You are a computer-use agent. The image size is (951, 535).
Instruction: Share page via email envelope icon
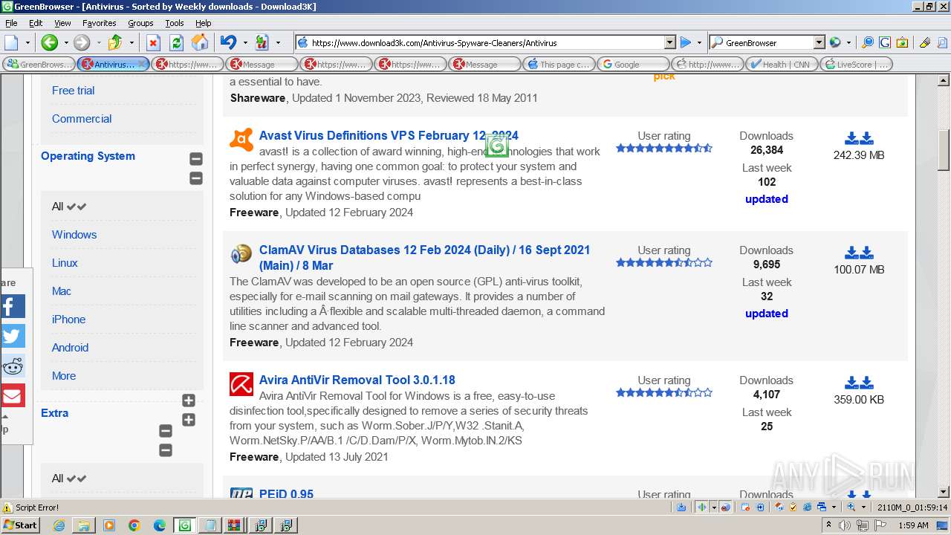13,395
